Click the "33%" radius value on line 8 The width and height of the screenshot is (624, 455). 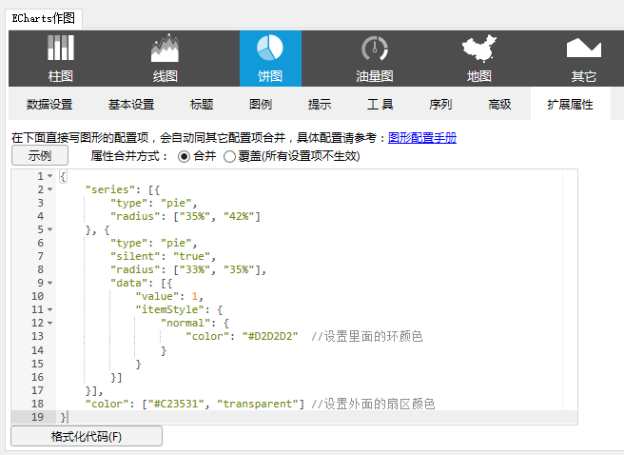[195, 269]
